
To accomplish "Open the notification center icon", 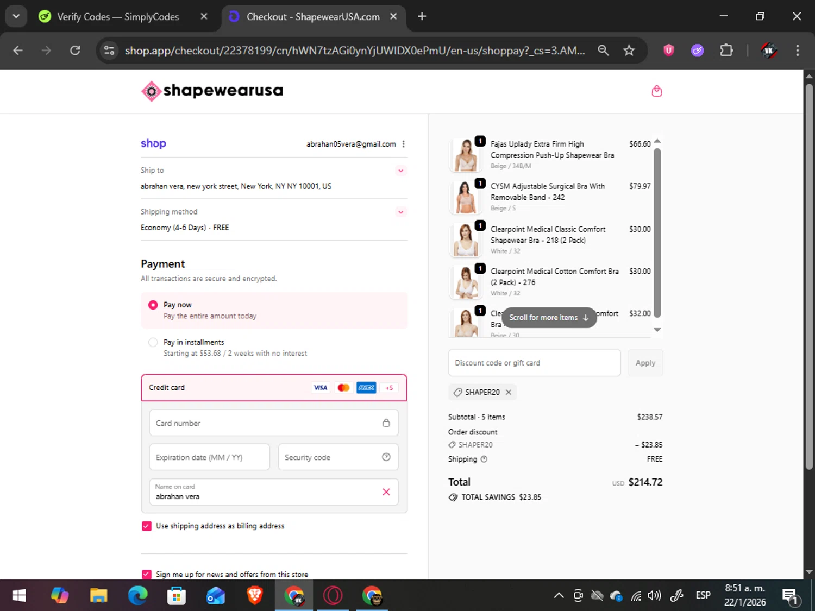I will pos(791,596).
